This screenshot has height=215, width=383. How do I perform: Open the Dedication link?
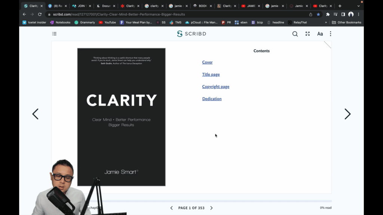pos(212,99)
